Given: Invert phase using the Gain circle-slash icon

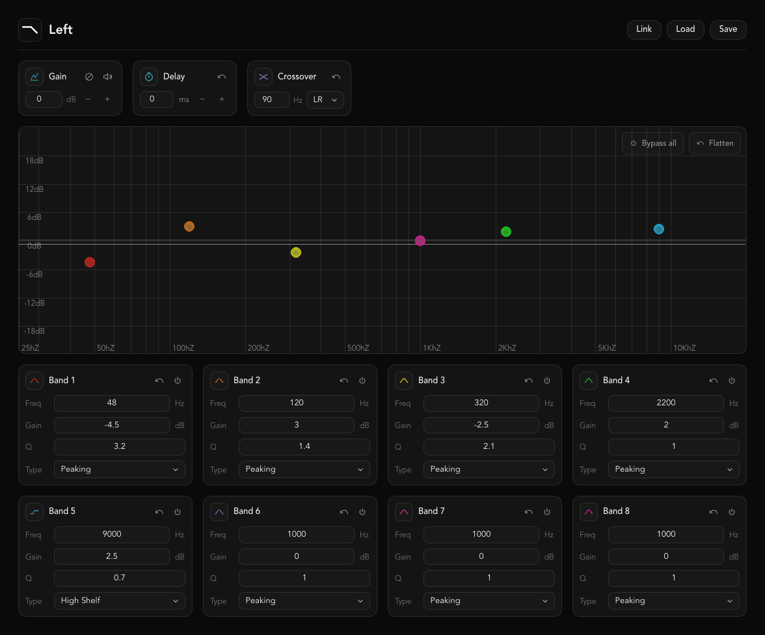Looking at the screenshot, I should tap(88, 77).
